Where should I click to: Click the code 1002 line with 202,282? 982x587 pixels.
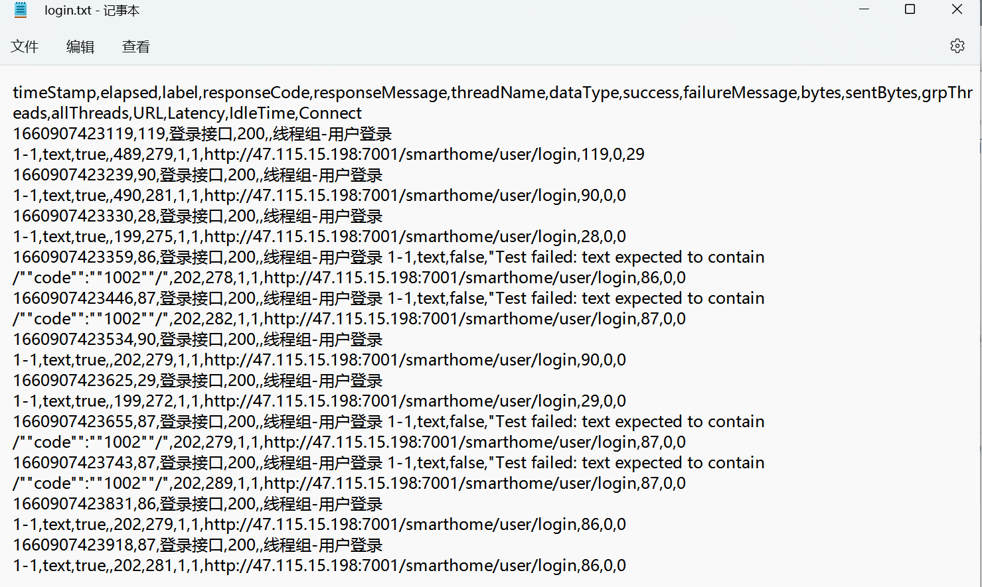(349, 318)
